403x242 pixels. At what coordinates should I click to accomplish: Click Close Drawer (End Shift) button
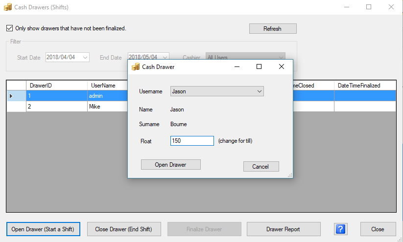(x=122, y=229)
